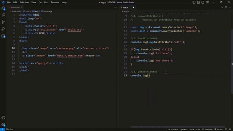Viewport: 233px width, 131px height.
Task: Click line number 10 in index.html
Action: (13, 48)
